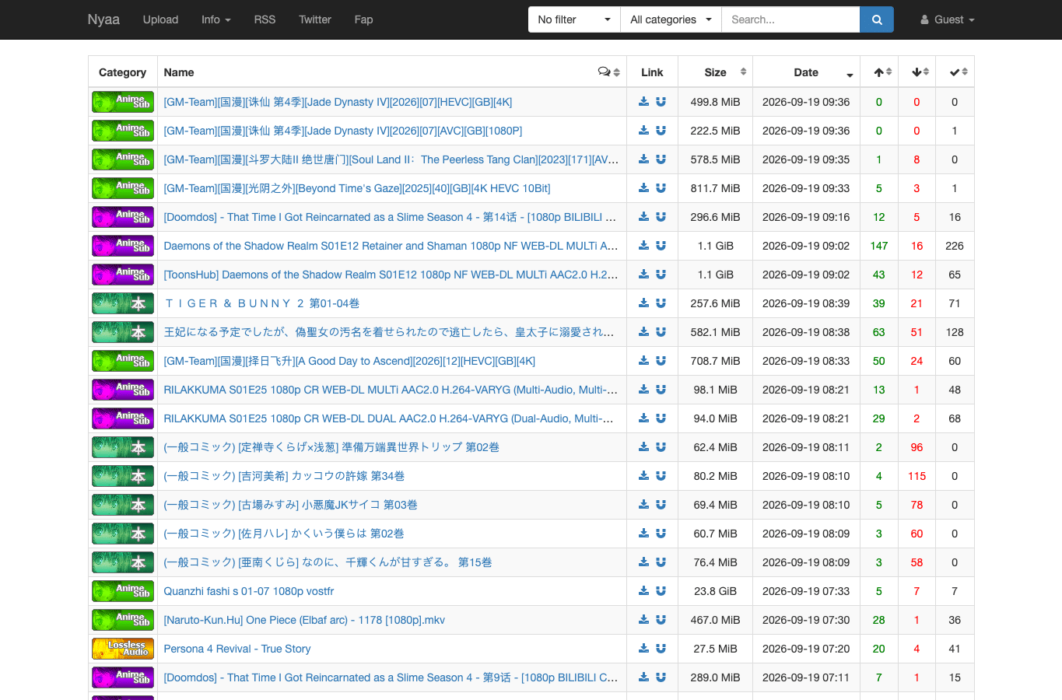Focus the Search text field

pyautogui.click(x=790, y=19)
